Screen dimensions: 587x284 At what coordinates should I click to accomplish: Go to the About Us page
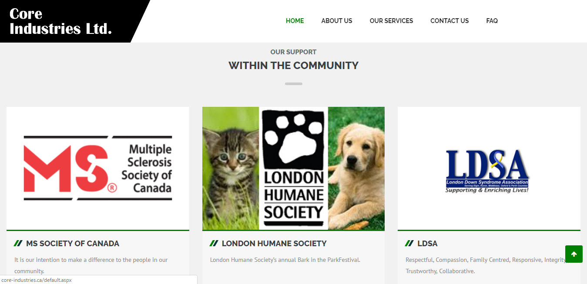point(337,21)
